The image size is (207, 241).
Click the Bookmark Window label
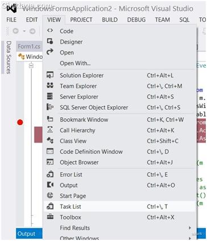tap(84, 119)
